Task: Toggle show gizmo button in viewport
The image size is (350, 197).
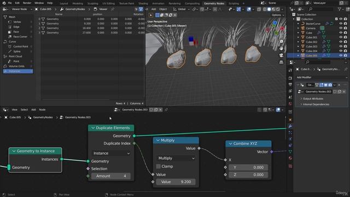Action: 238,9
